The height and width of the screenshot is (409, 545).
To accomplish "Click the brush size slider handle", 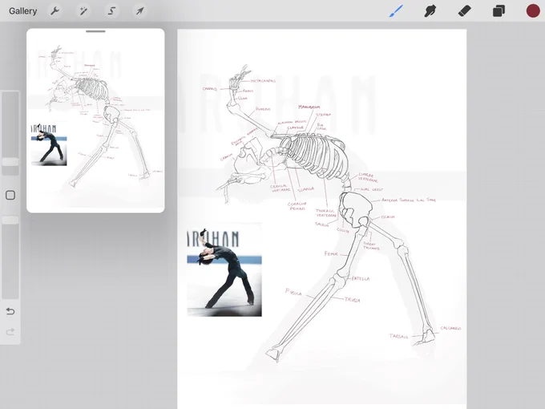I will (x=10, y=162).
